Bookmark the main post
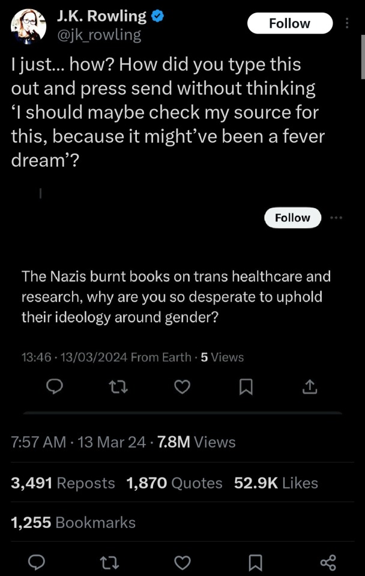The image size is (365, 576). (255, 562)
